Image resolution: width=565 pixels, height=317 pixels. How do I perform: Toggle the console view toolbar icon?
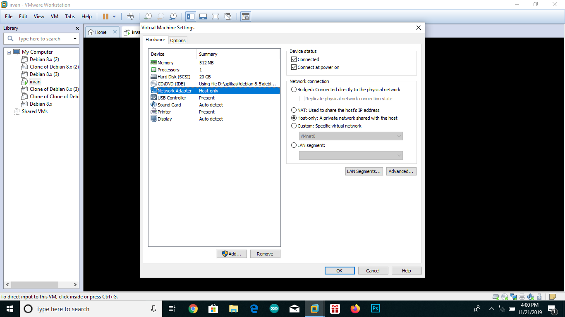pyautogui.click(x=246, y=17)
